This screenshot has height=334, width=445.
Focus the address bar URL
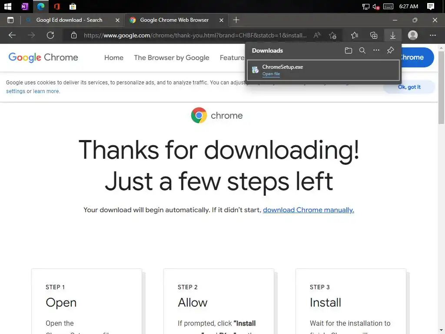pyautogui.click(x=195, y=35)
